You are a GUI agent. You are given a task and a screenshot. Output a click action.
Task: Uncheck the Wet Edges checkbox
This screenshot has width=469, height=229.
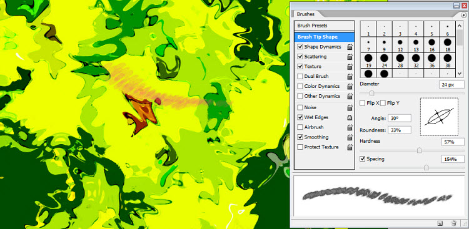pyautogui.click(x=300, y=118)
